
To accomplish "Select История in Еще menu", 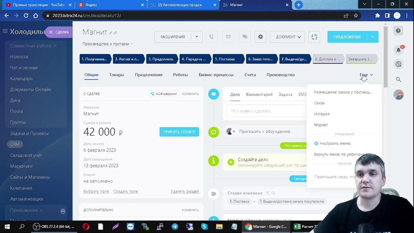I will click(x=322, y=114).
